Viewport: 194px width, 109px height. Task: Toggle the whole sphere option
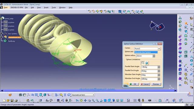click(147, 63)
